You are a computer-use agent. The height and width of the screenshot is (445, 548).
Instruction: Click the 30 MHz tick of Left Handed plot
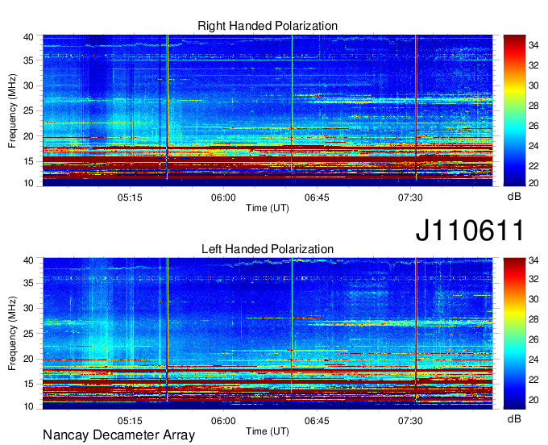click(x=29, y=309)
